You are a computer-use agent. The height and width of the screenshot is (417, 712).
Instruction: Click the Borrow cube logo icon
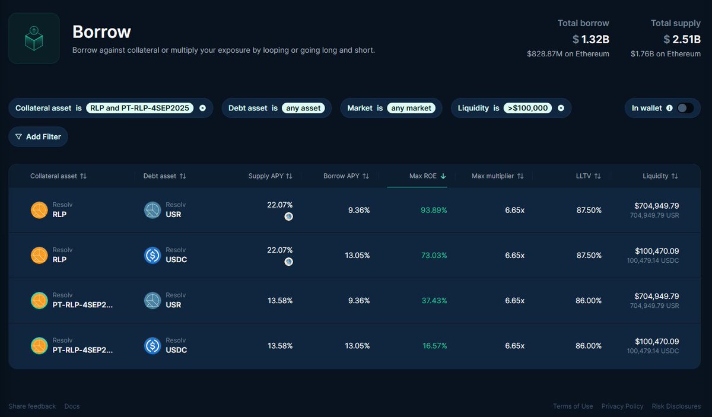[x=34, y=38]
